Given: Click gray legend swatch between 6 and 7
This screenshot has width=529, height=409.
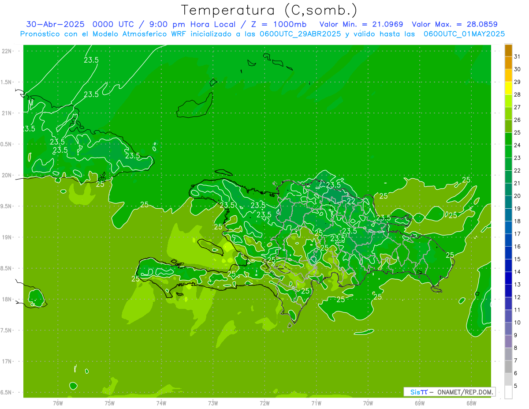Looking at the screenshot, I should point(508,367).
